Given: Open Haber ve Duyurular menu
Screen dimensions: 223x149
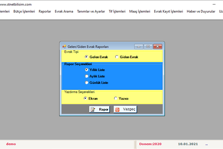Looking at the screenshot, I should [201, 12].
